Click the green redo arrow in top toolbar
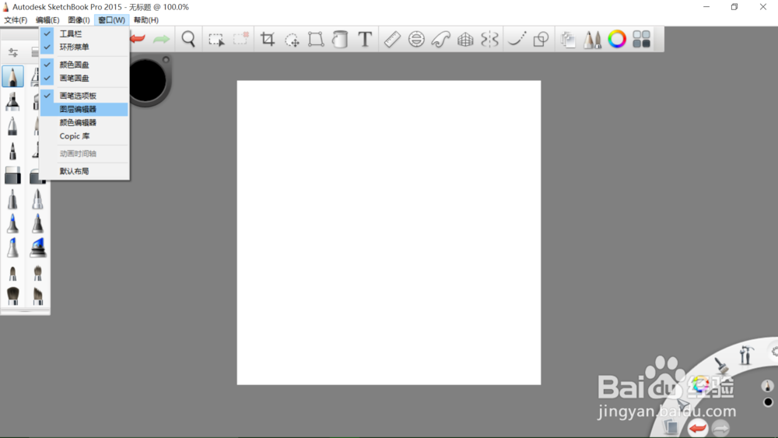Screen dimensions: 778x438 (x=161, y=39)
